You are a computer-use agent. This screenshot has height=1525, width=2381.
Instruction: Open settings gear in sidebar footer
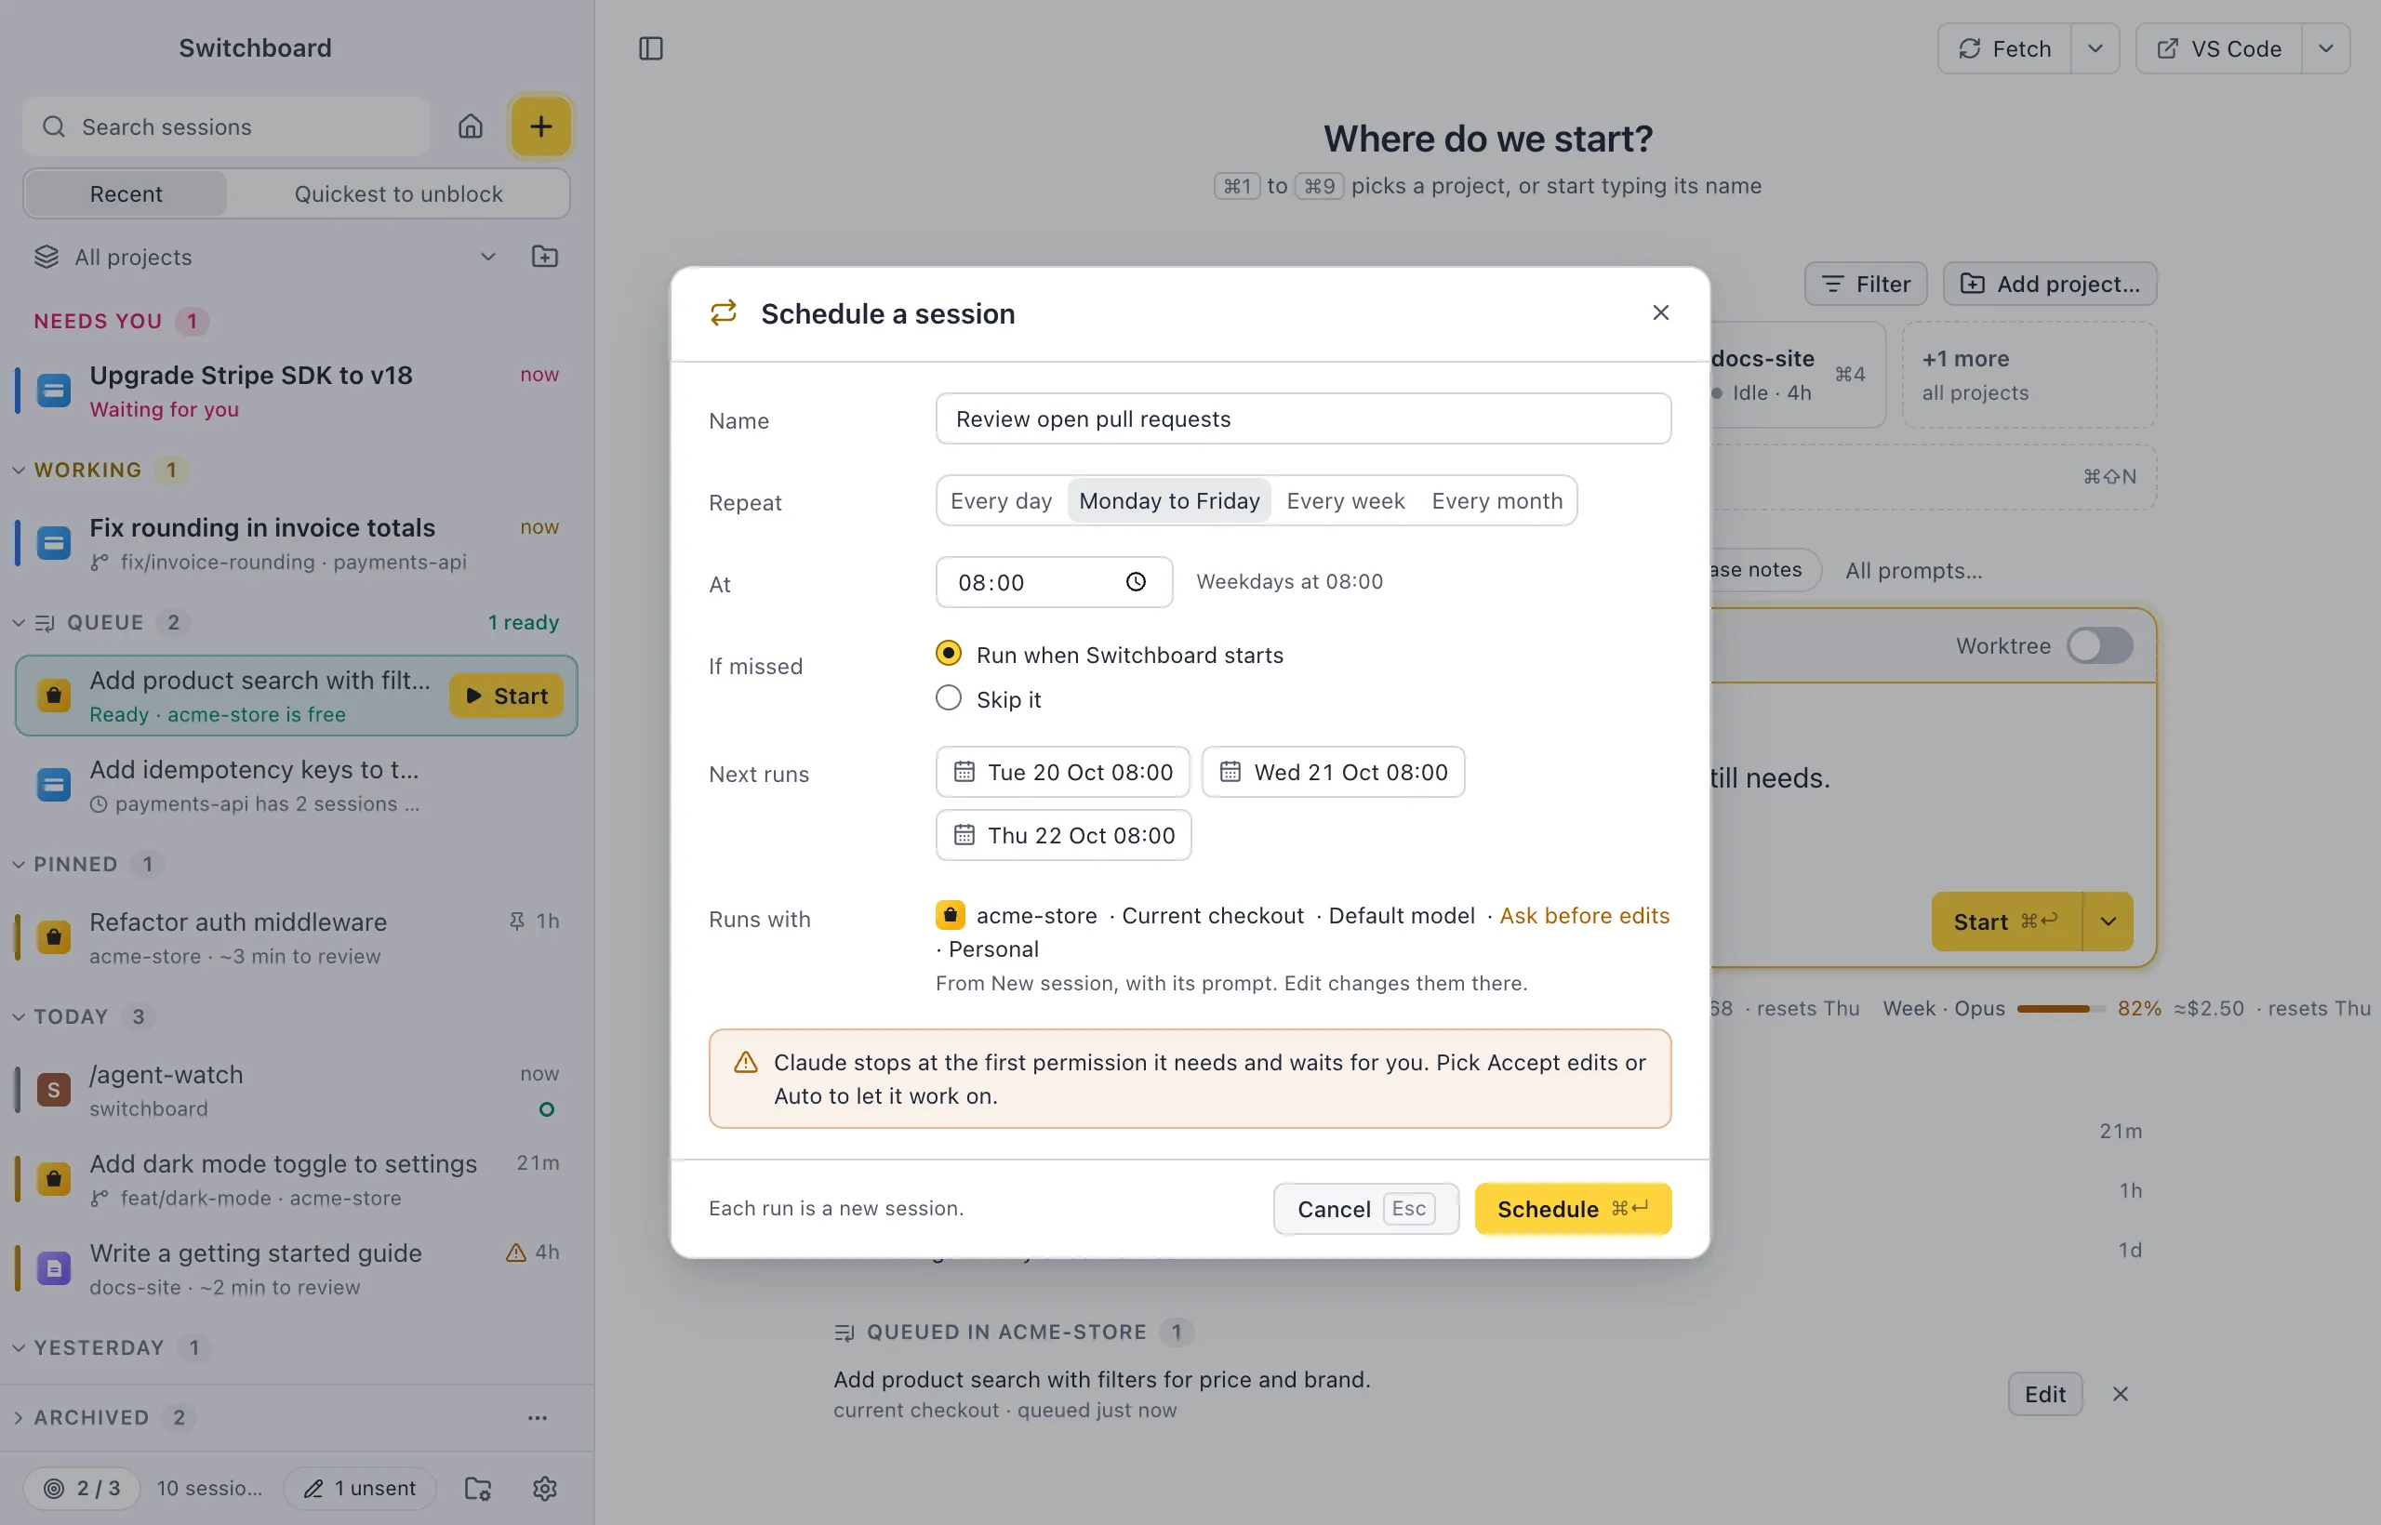point(545,1489)
